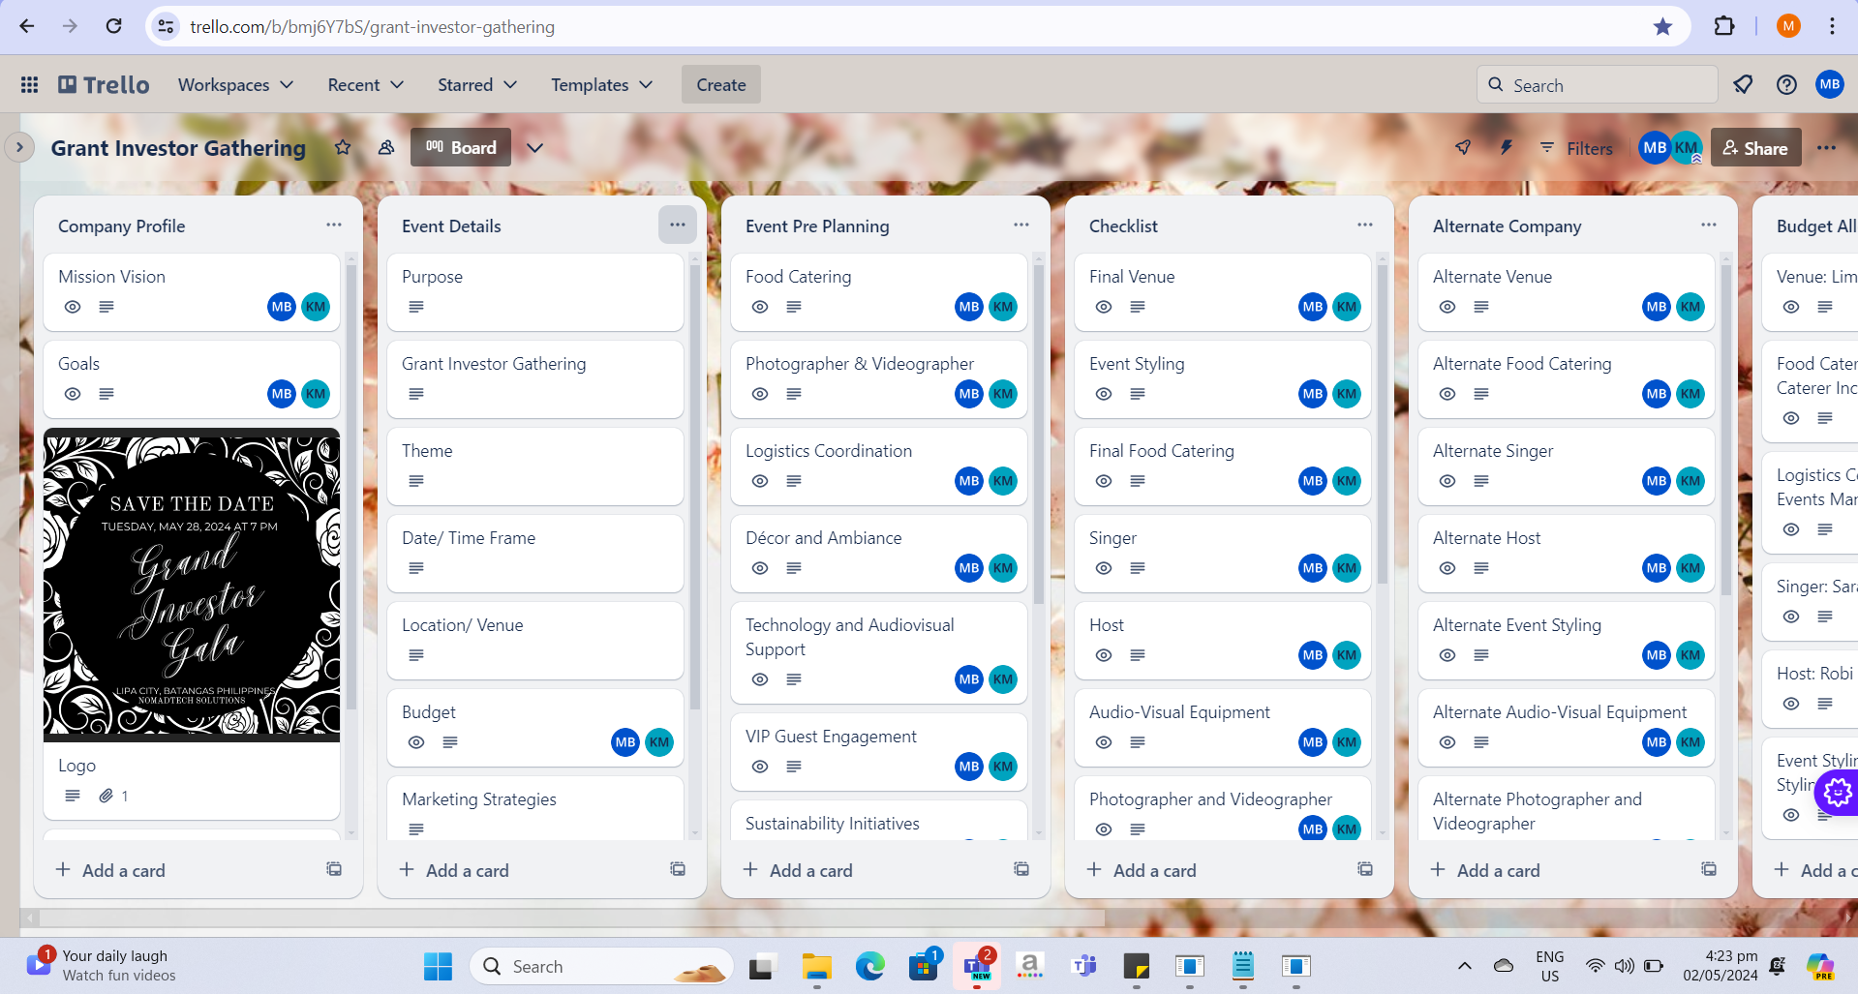Viewport: 1858px width, 994px height.
Task: Open the board's three-dot menu
Action: 1826,148
